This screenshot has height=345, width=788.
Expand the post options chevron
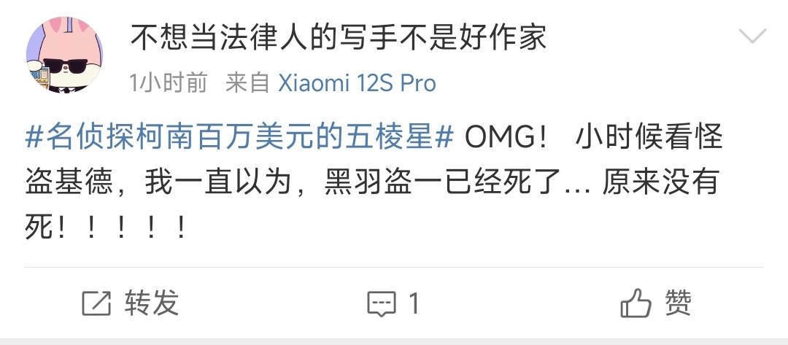[x=752, y=36]
